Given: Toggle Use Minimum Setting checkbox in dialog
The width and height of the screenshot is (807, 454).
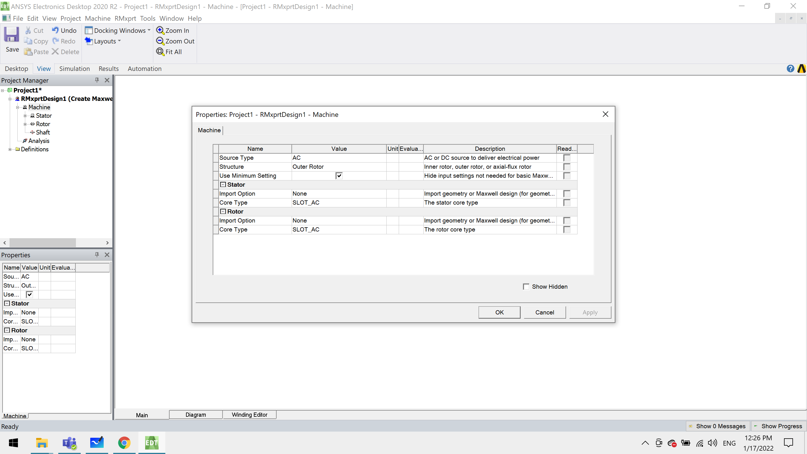Looking at the screenshot, I should click(339, 176).
